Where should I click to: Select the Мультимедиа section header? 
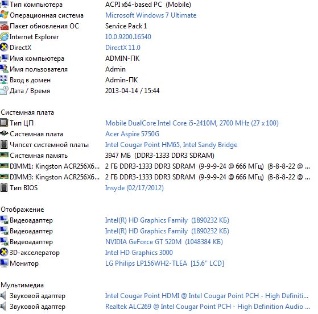[22, 285]
